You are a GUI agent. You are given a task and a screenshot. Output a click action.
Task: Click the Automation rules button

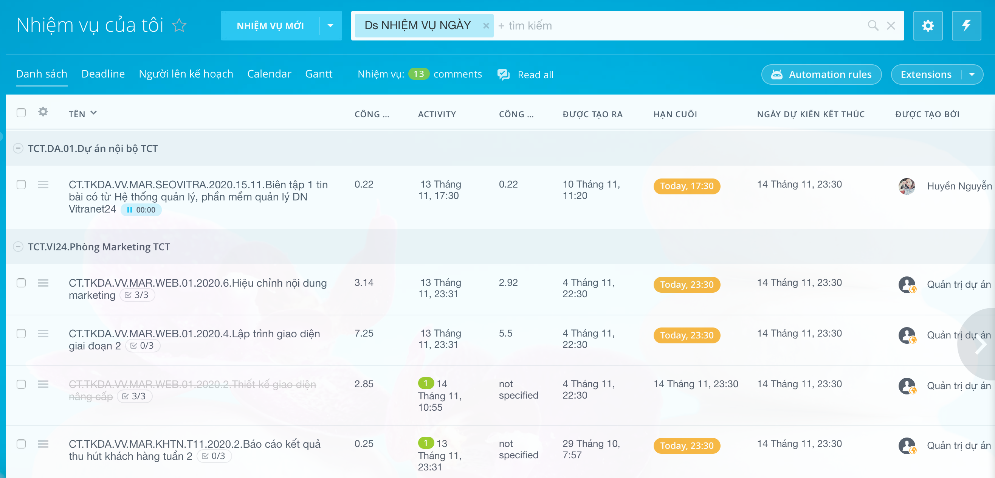(x=821, y=74)
